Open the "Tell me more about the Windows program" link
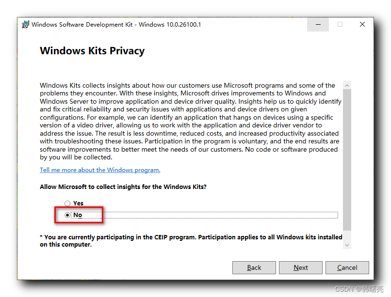391x297 pixels. point(99,170)
